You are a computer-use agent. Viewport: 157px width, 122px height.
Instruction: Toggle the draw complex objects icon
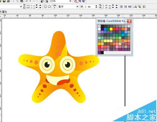coord(135,7)
